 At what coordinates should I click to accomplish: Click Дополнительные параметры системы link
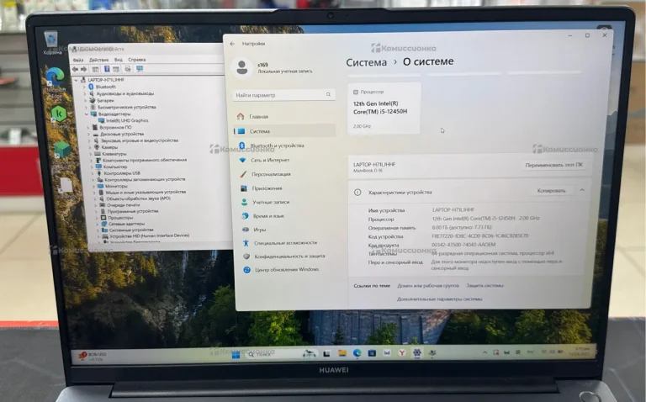click(440, 299)
